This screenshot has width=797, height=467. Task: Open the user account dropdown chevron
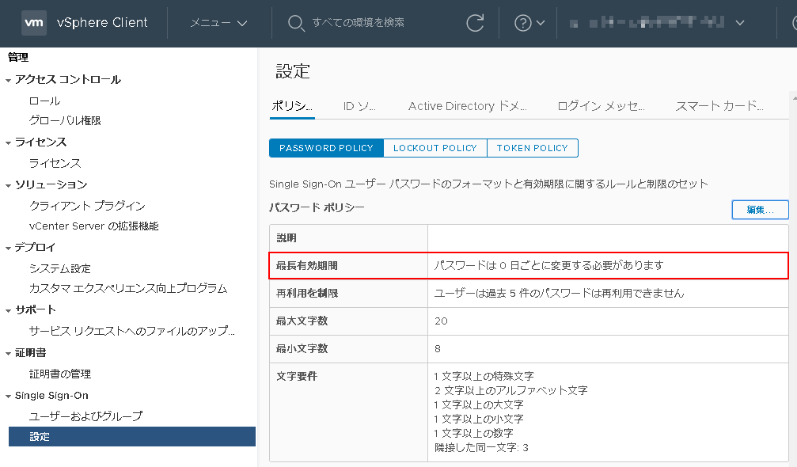[740, 23]
